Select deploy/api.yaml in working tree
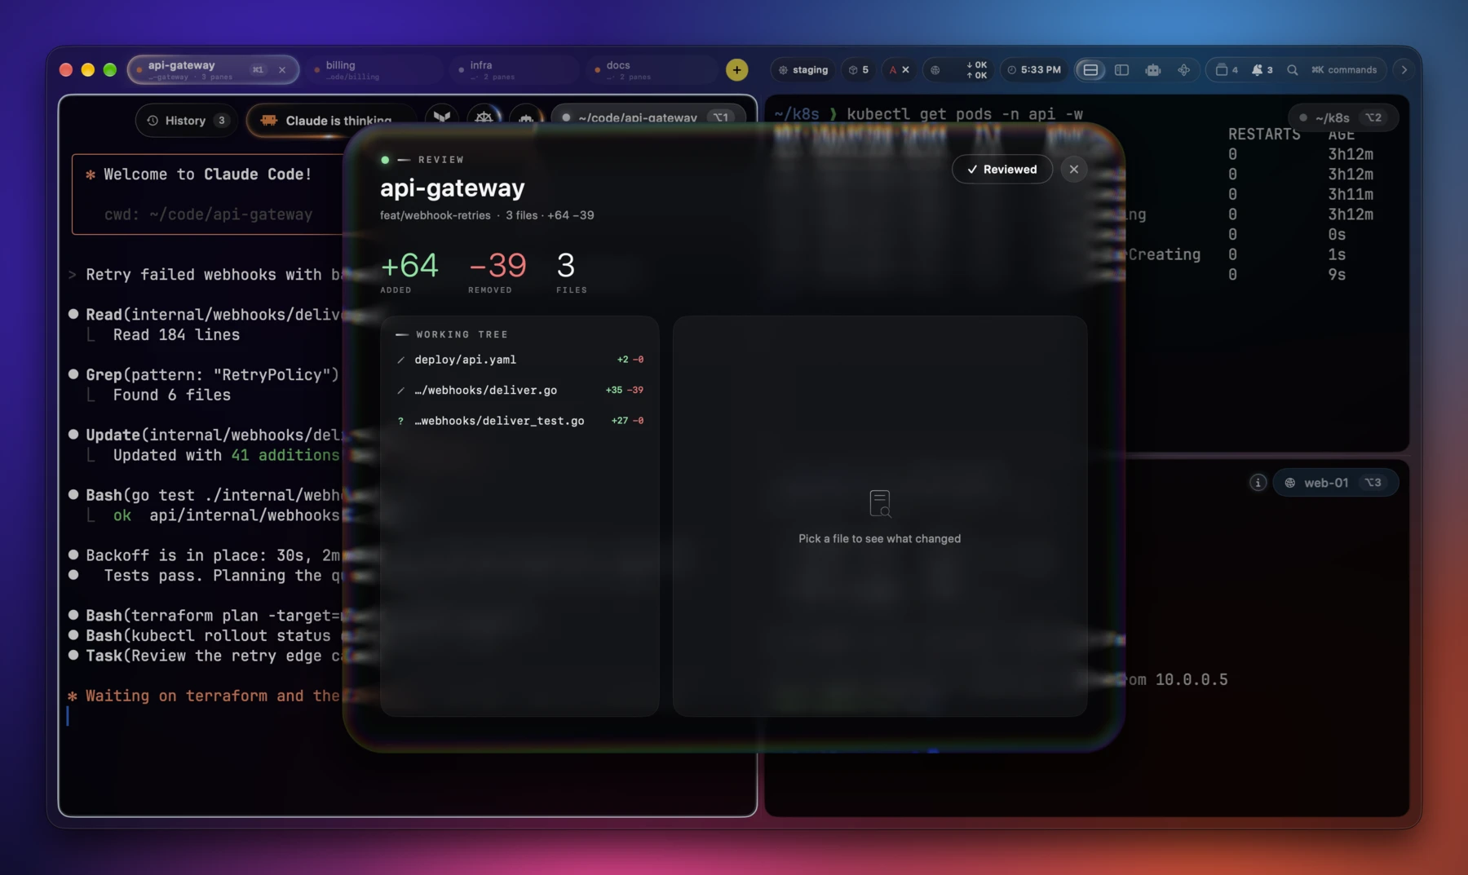The image size is (1468, 875). click(520, 360)
